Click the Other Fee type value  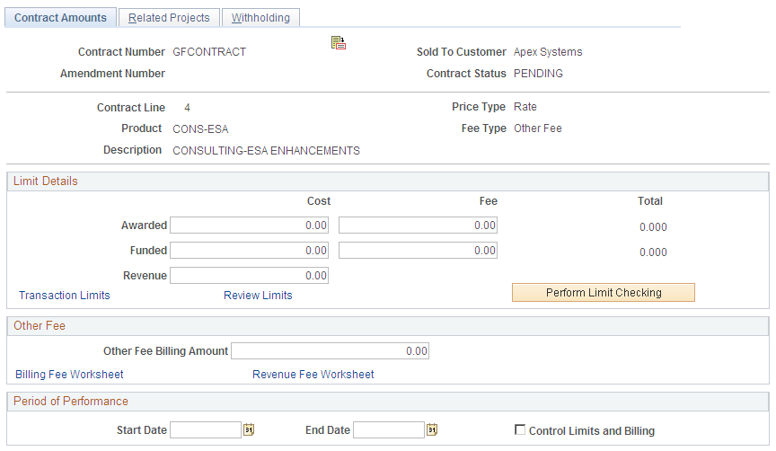(538, 128)
